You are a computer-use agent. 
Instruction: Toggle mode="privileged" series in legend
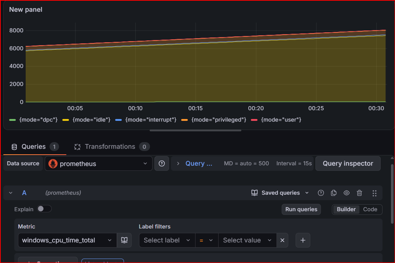219,120
